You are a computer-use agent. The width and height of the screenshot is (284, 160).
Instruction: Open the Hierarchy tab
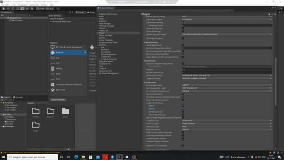click(6, 12)
